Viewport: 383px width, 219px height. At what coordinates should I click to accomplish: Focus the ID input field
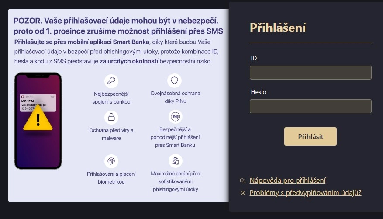click(x=311, y=73)
